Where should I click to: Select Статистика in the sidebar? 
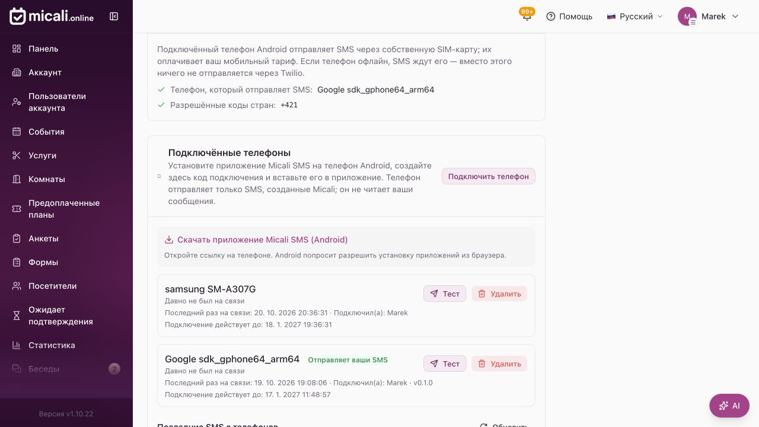coord(66,345)
